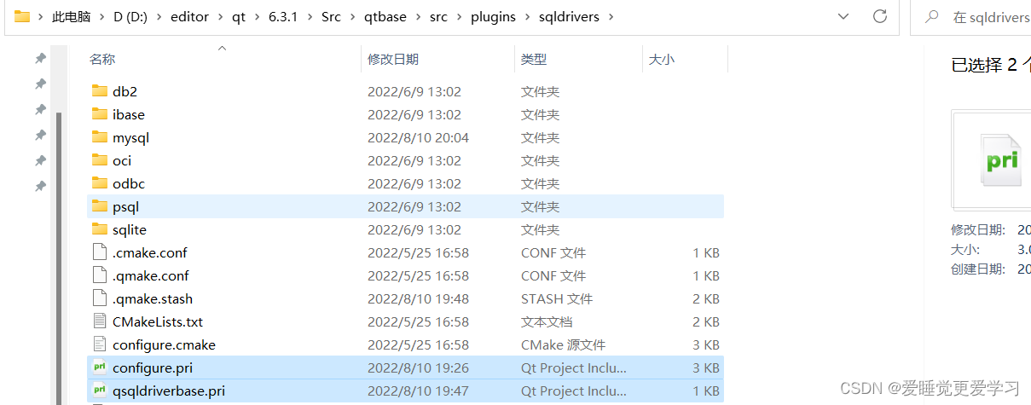Select the qsqldriverbase.pri file name
The image size is (1031, 405).
tap(169, 391)
